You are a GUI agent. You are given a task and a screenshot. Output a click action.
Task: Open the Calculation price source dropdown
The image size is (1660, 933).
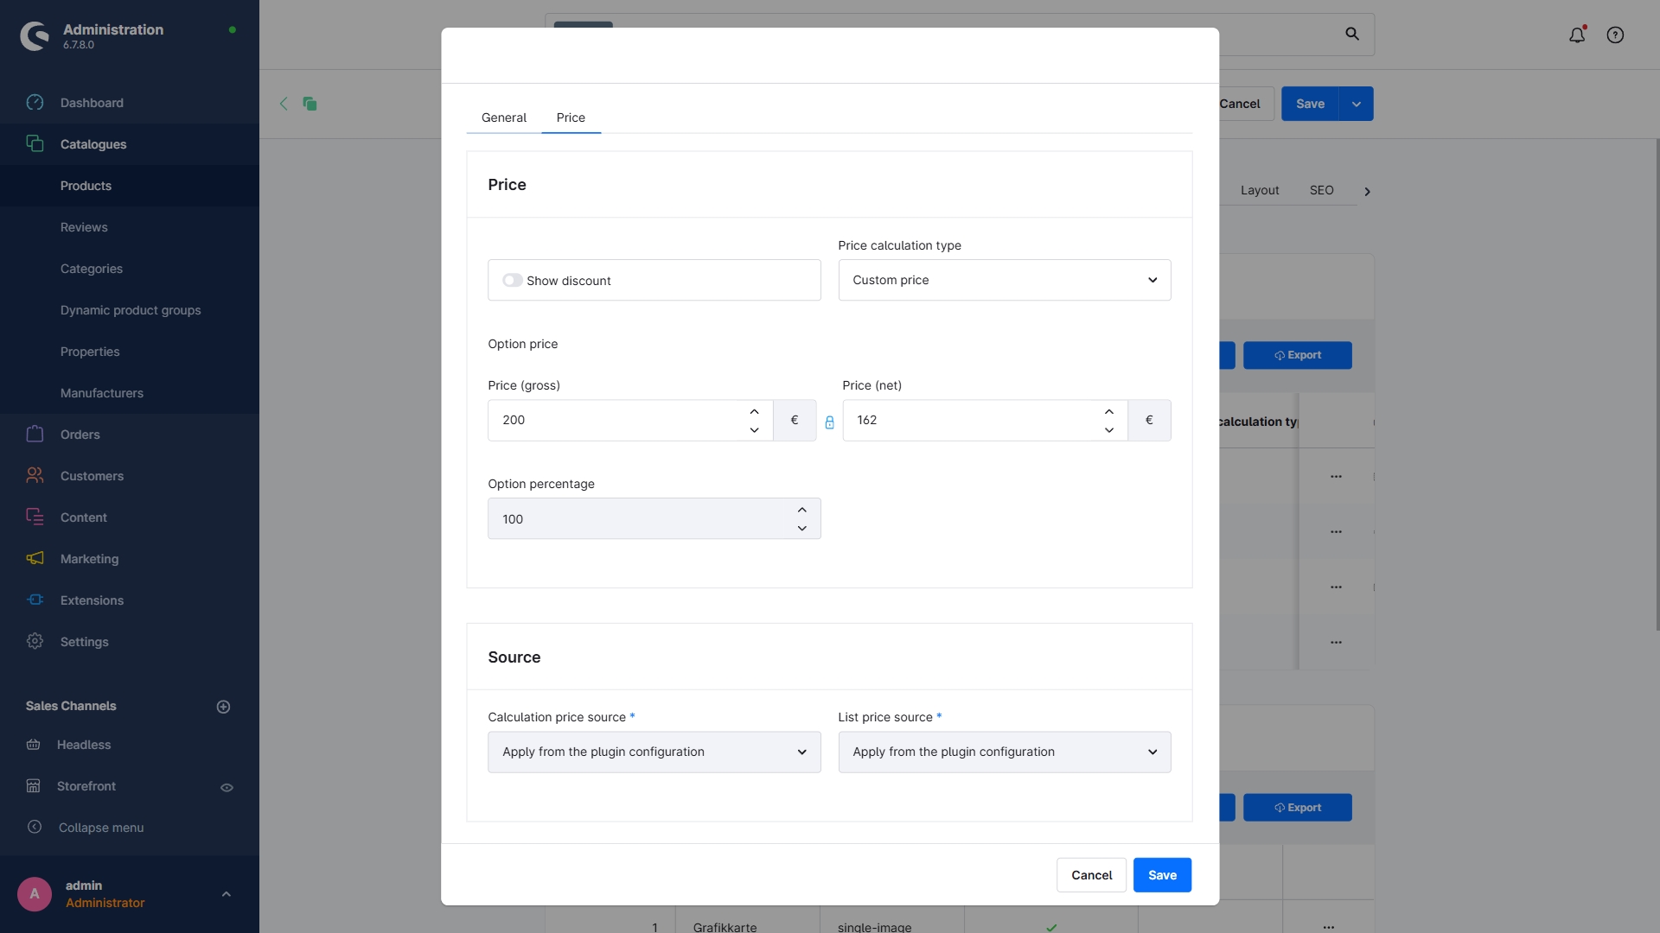[x=654, y=752]
